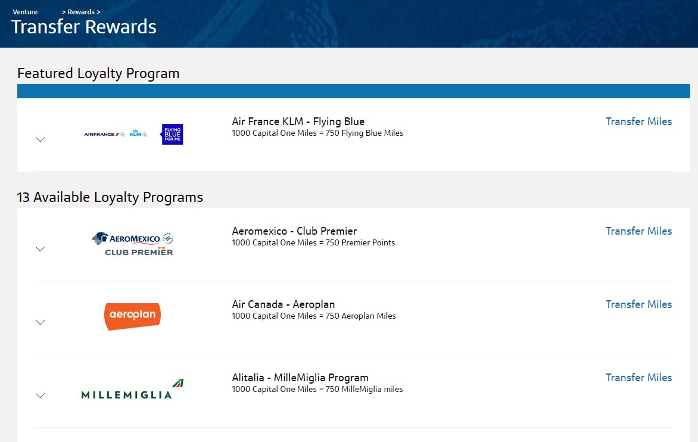698x442 pixels.
Task: Expand the Air France KLM Flying Blue row
Action: 40,139
